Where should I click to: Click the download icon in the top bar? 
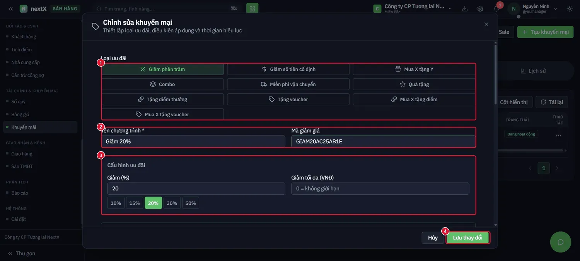point(465,8)
